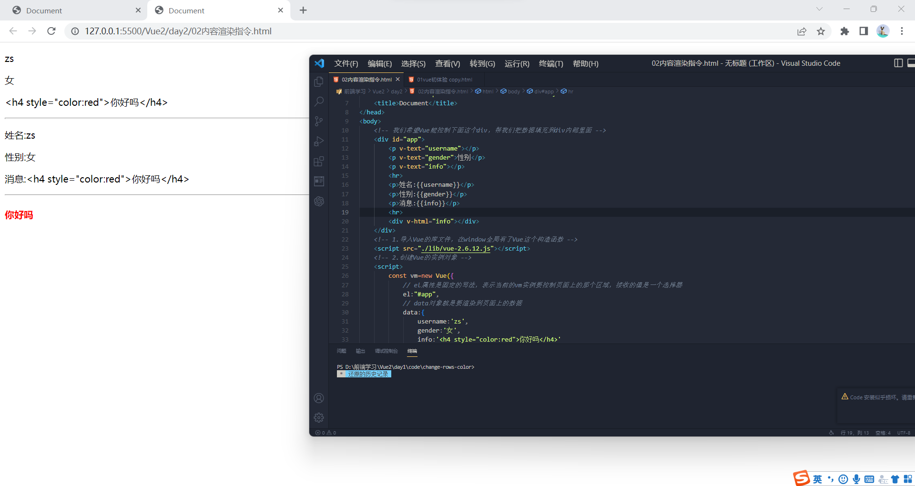Open the 选择(S) menu

pos(413,63)
